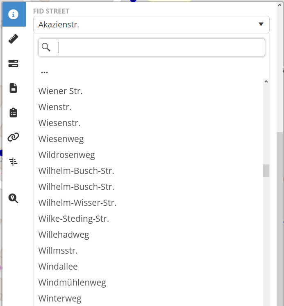The height and width of the screenshot is (306, 284).
Task: Click the street list scrollbar thumb
Action: point(266,171)
